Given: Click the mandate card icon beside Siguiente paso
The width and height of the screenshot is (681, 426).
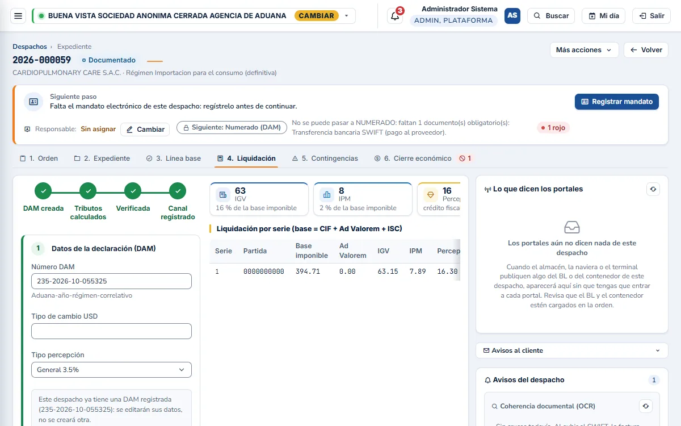Looking at the screenshot, I should click(x=33, y=102).
